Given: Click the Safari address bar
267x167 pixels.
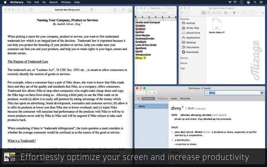Looking at the screenshot, I should tap(67, 10).
